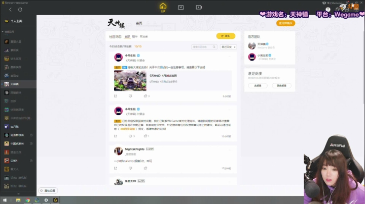Go back with the left arrow icon

click(10, 10)
